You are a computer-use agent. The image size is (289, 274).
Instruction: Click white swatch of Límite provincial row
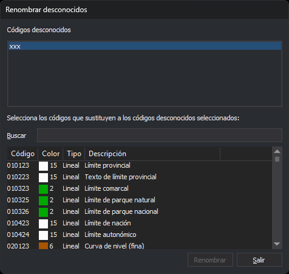[x=43, y=166]
